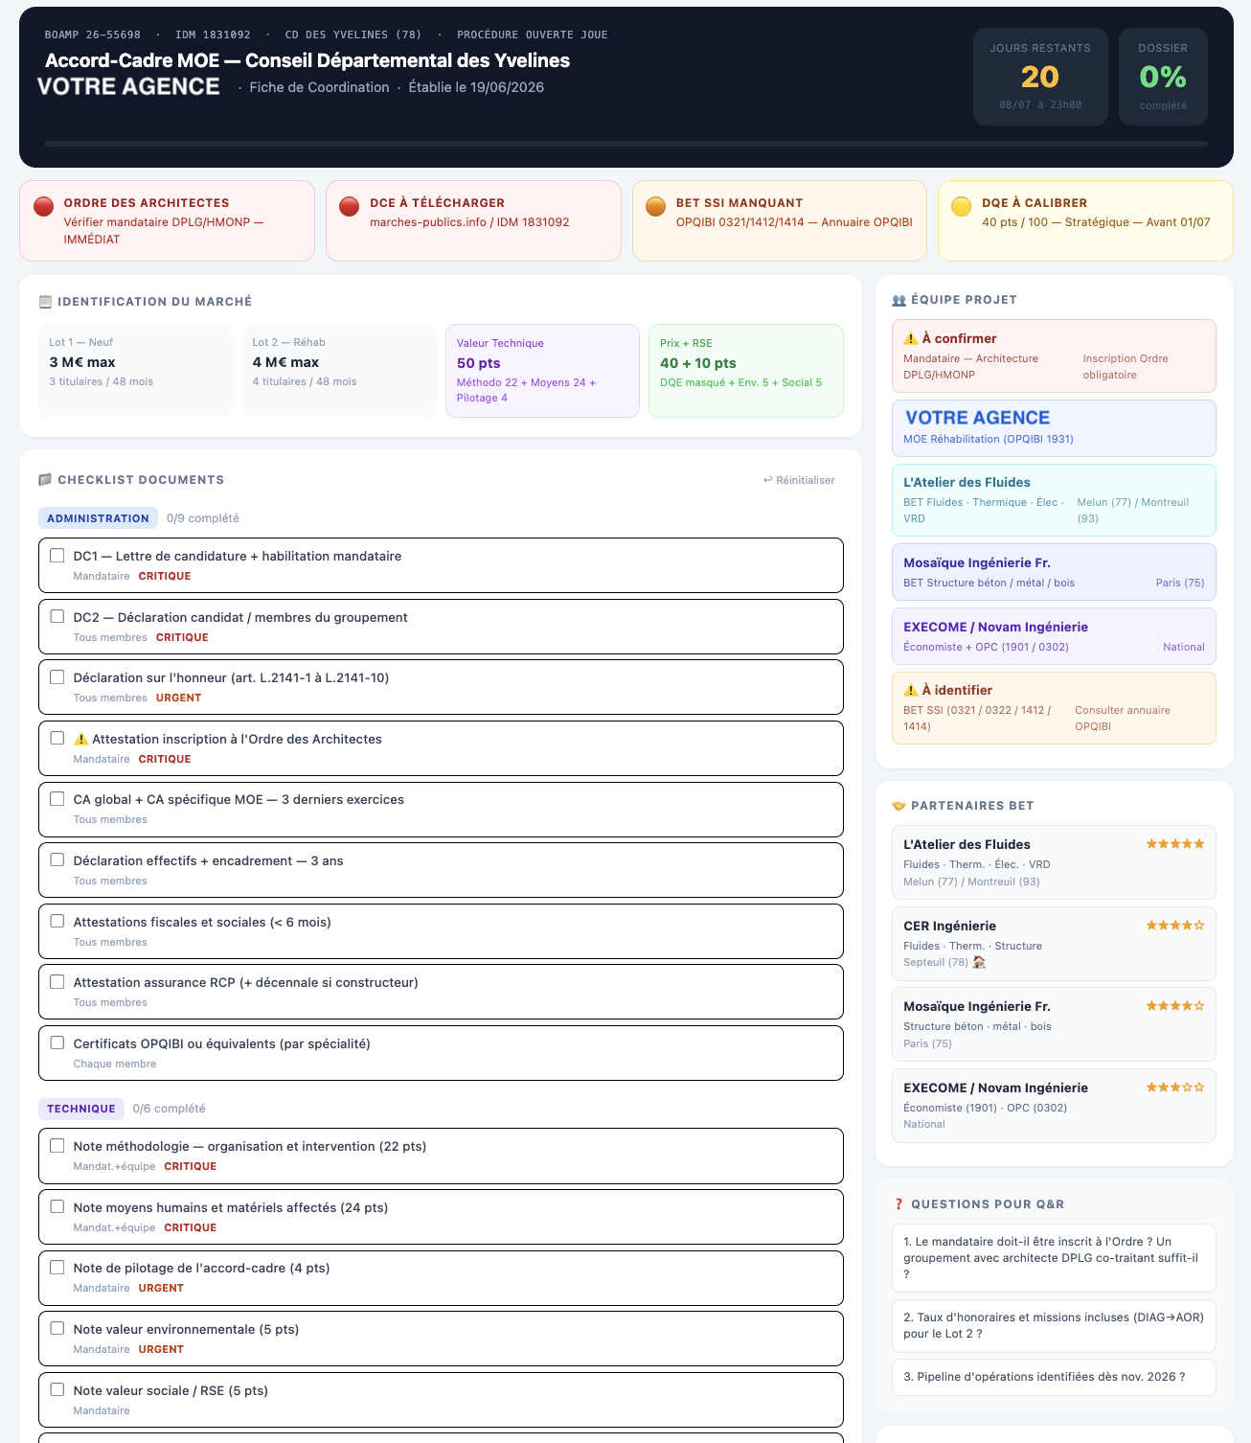The image size is (1251, 1443).
Task: Click marches-publics.info / IDM 1831092 text
Action: click(x=469, y=222)
